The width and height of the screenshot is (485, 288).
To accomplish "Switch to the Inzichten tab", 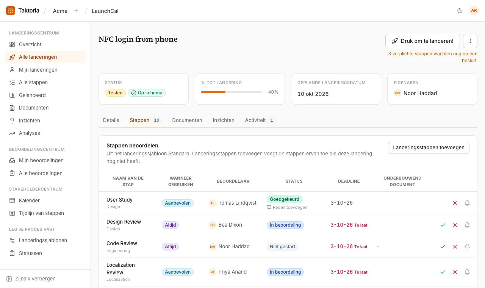I will [224, 120].
